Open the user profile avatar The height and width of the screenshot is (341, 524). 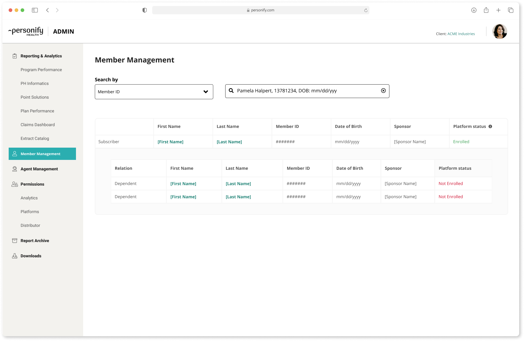click(x=500, y=31)
